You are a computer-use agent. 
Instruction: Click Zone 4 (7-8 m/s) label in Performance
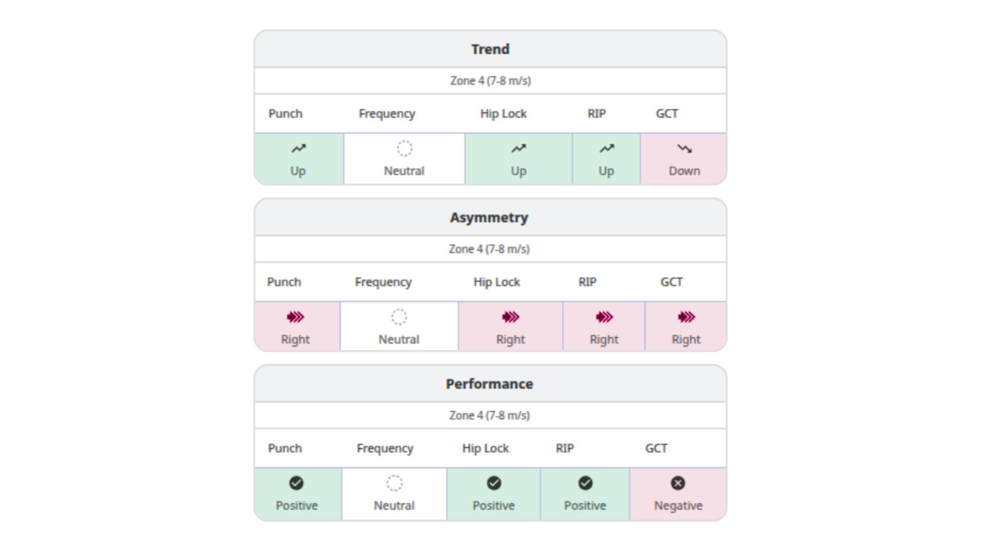[x=489, y=415]
